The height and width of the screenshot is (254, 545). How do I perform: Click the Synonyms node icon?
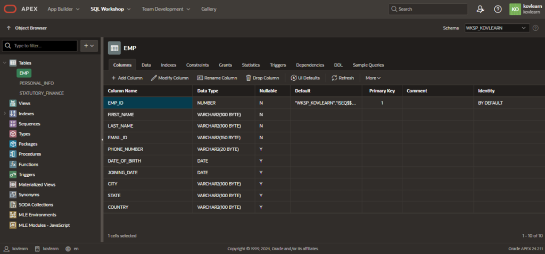(x=13, y=194)
